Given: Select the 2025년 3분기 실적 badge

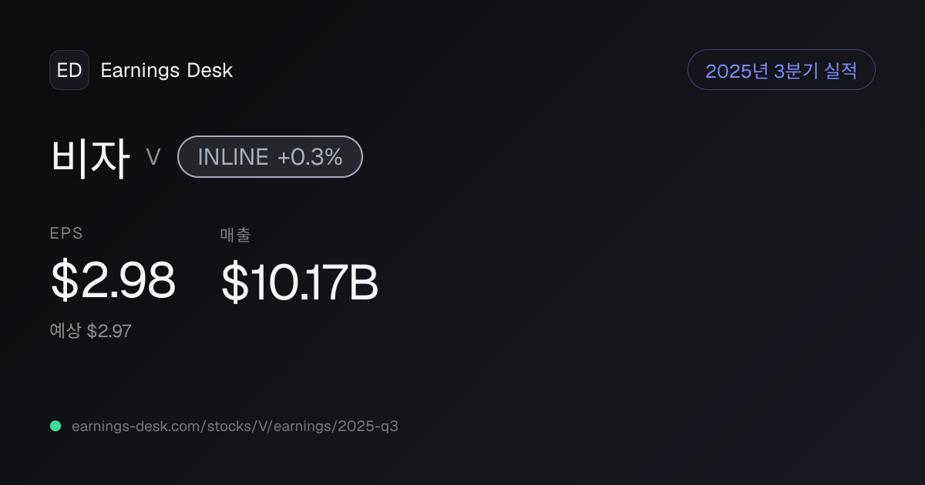Looking at the screenshot, I should (x=782, y=70).
